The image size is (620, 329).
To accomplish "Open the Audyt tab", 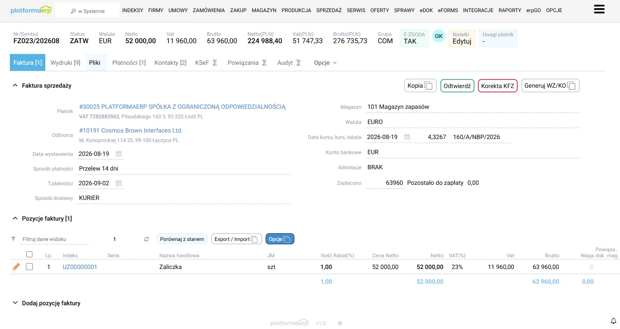I will click(289, 63).
